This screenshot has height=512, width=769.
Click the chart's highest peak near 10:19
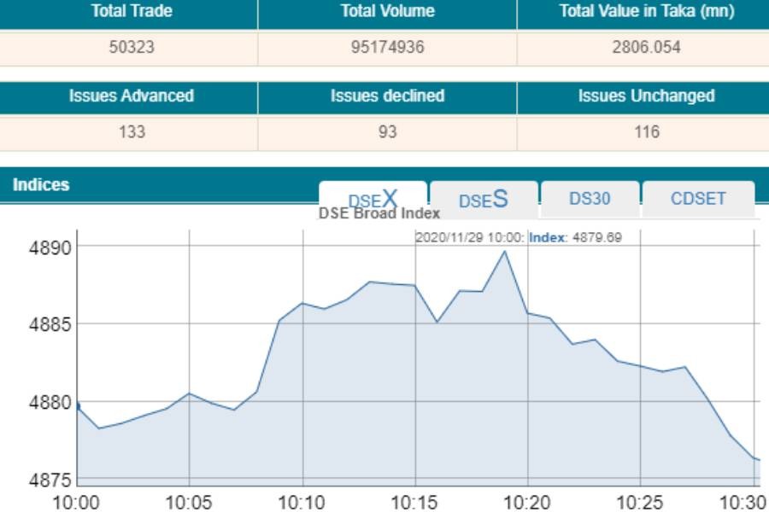pos(505,251)
